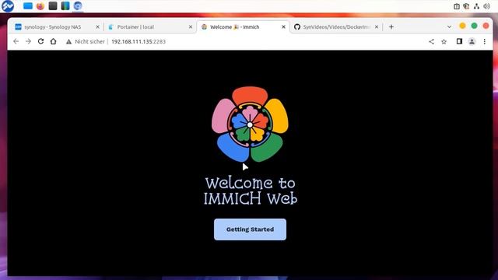
Task: Open the browser home page
Action: 54,41
